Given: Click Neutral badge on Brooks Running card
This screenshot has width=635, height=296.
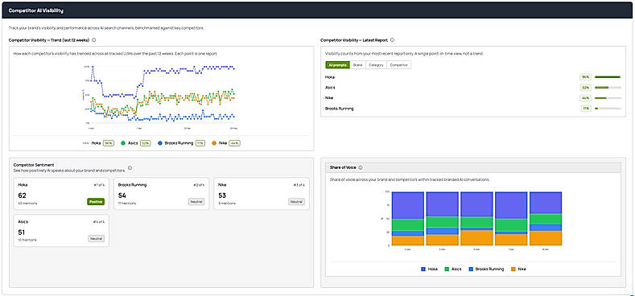Looking at the screenshot, I should (196, 202).
